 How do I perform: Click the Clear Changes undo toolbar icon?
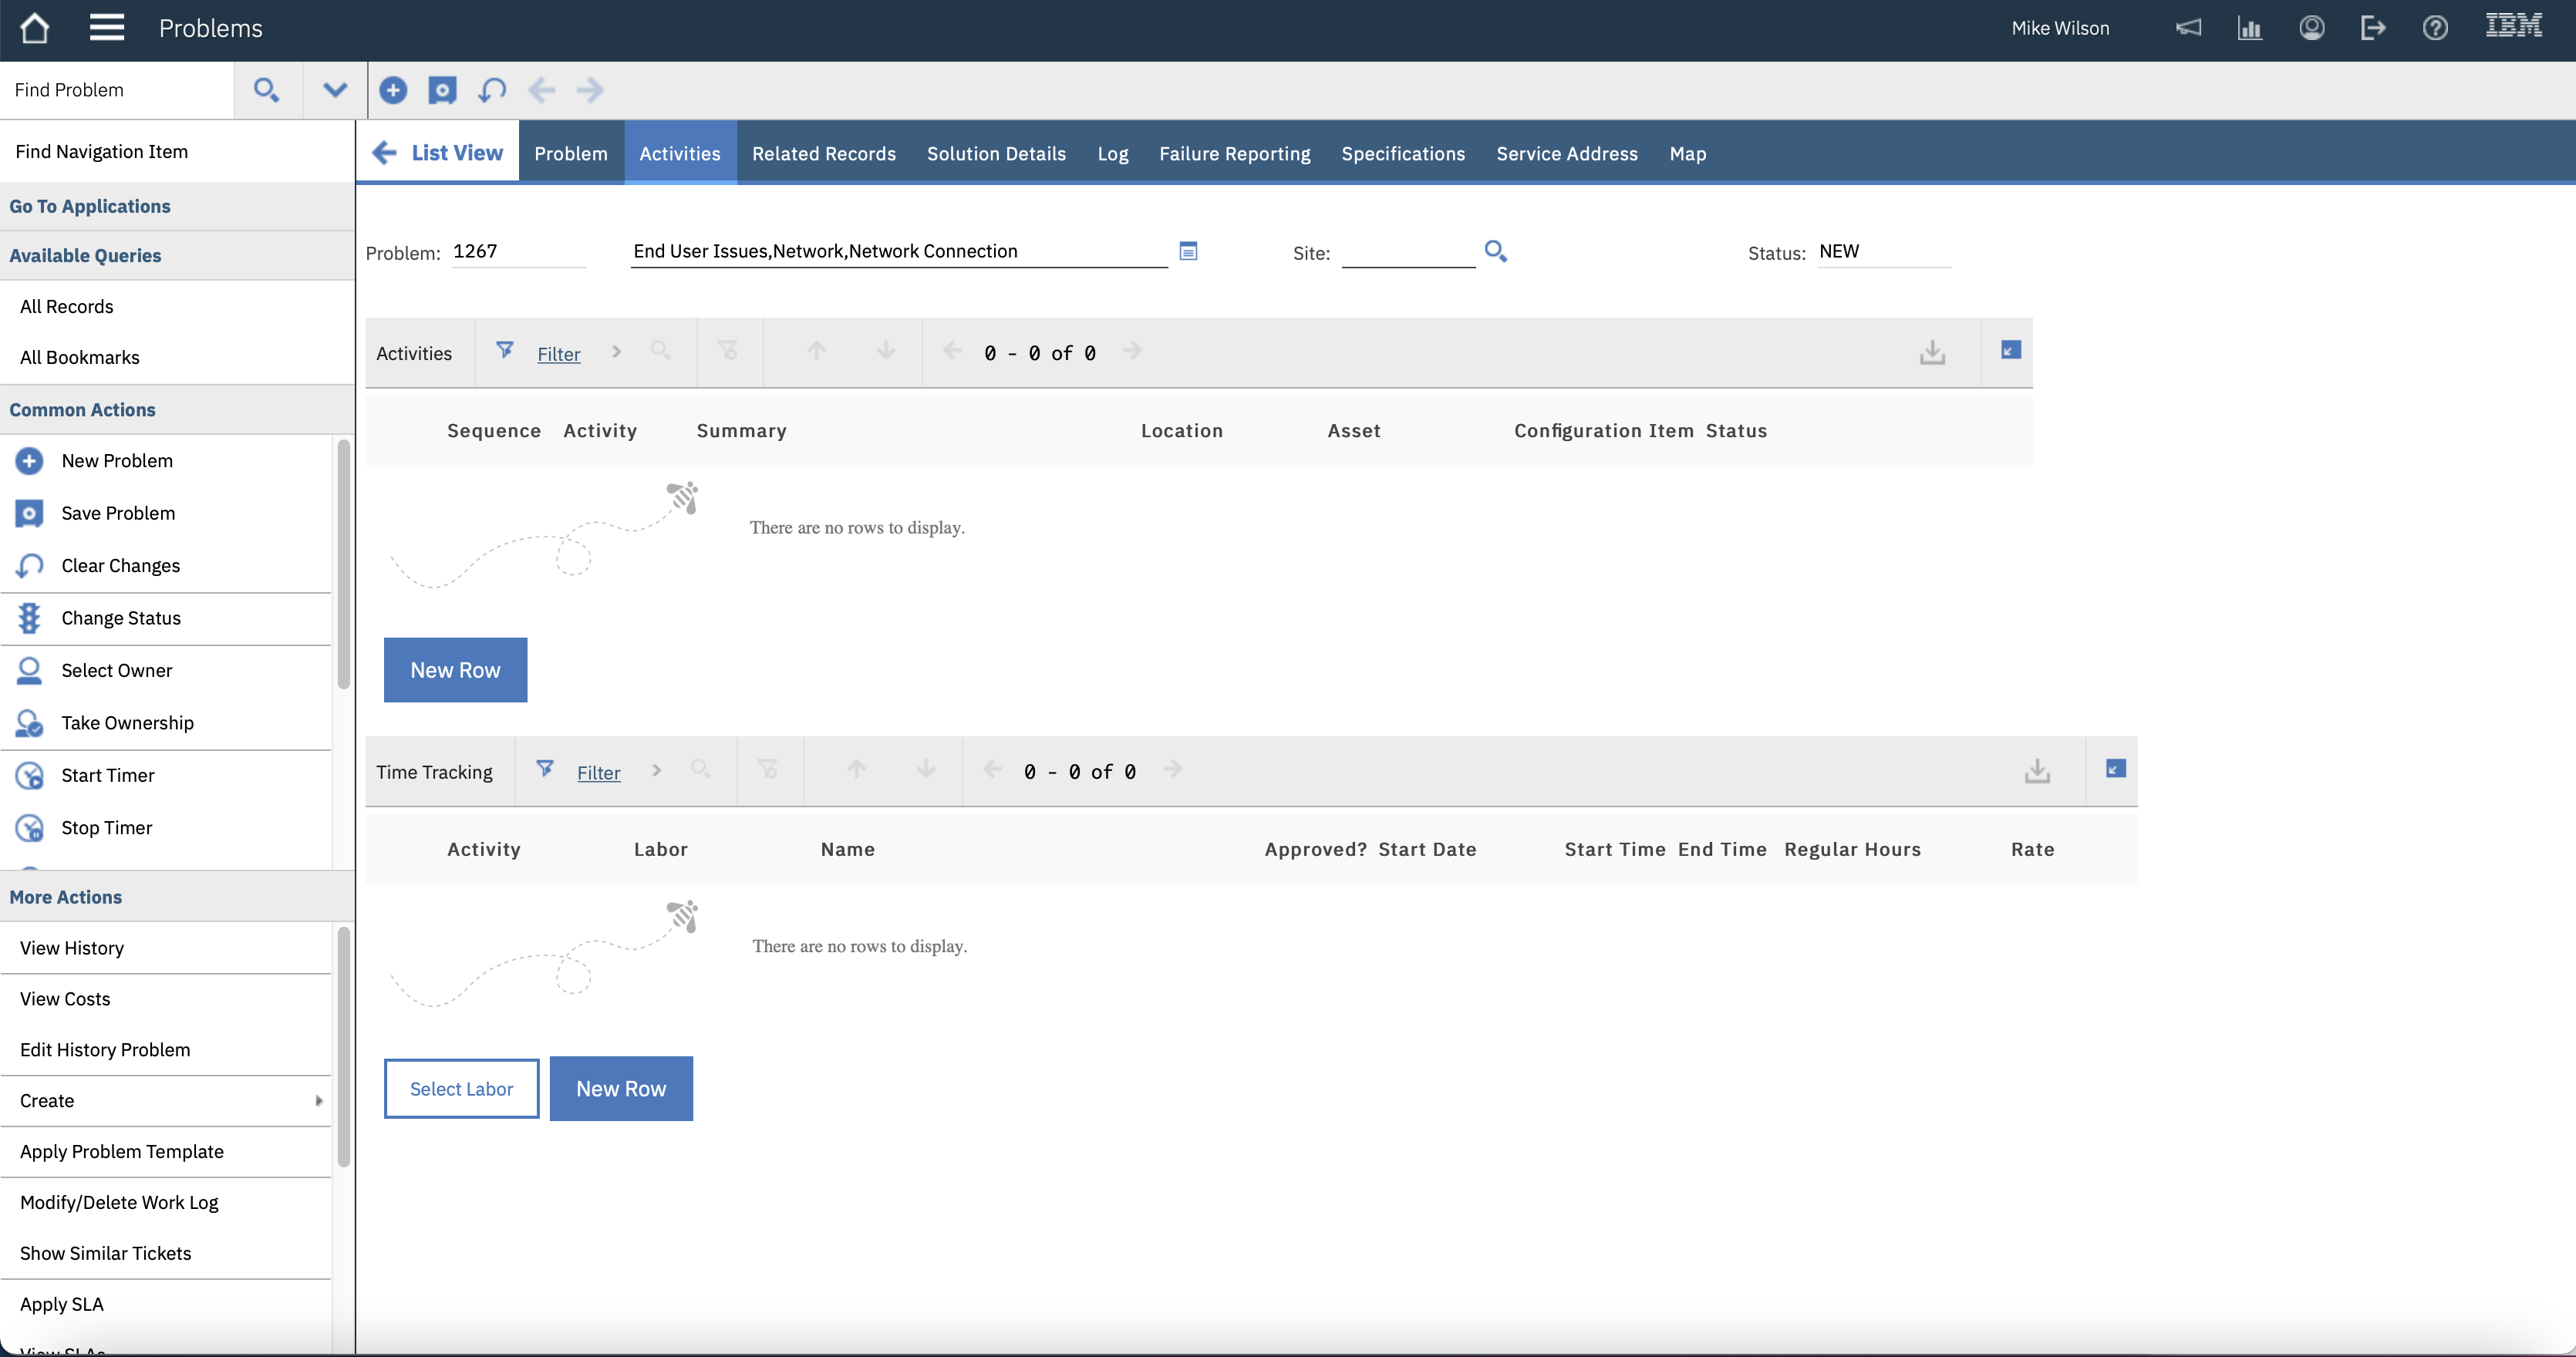coord(491,90)
